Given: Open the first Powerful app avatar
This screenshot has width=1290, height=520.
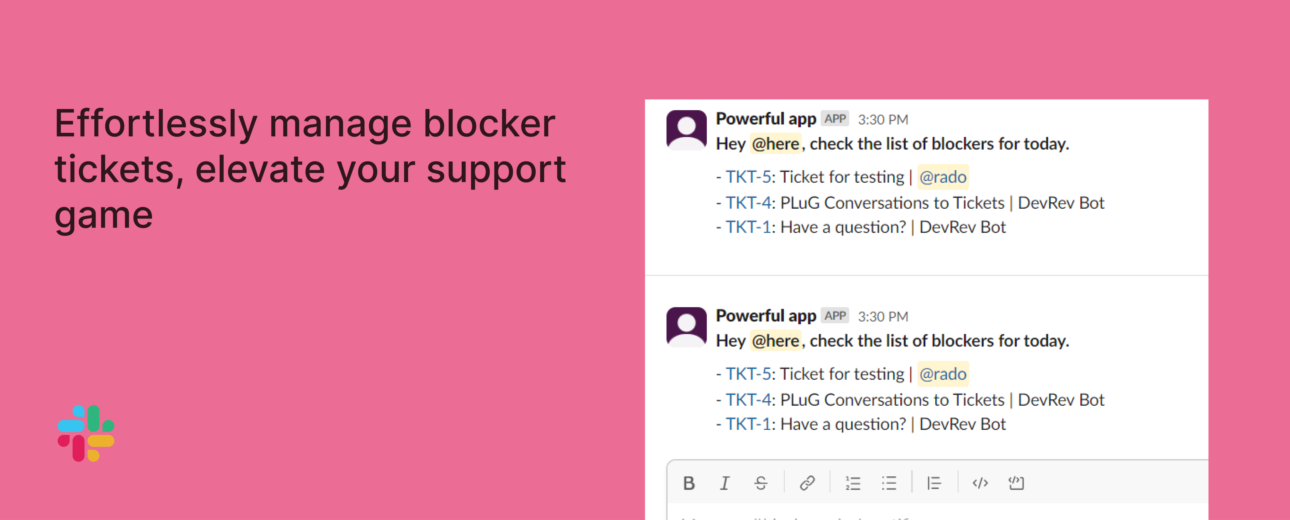Looking at the screenshot, I should (x=686, y=130).
